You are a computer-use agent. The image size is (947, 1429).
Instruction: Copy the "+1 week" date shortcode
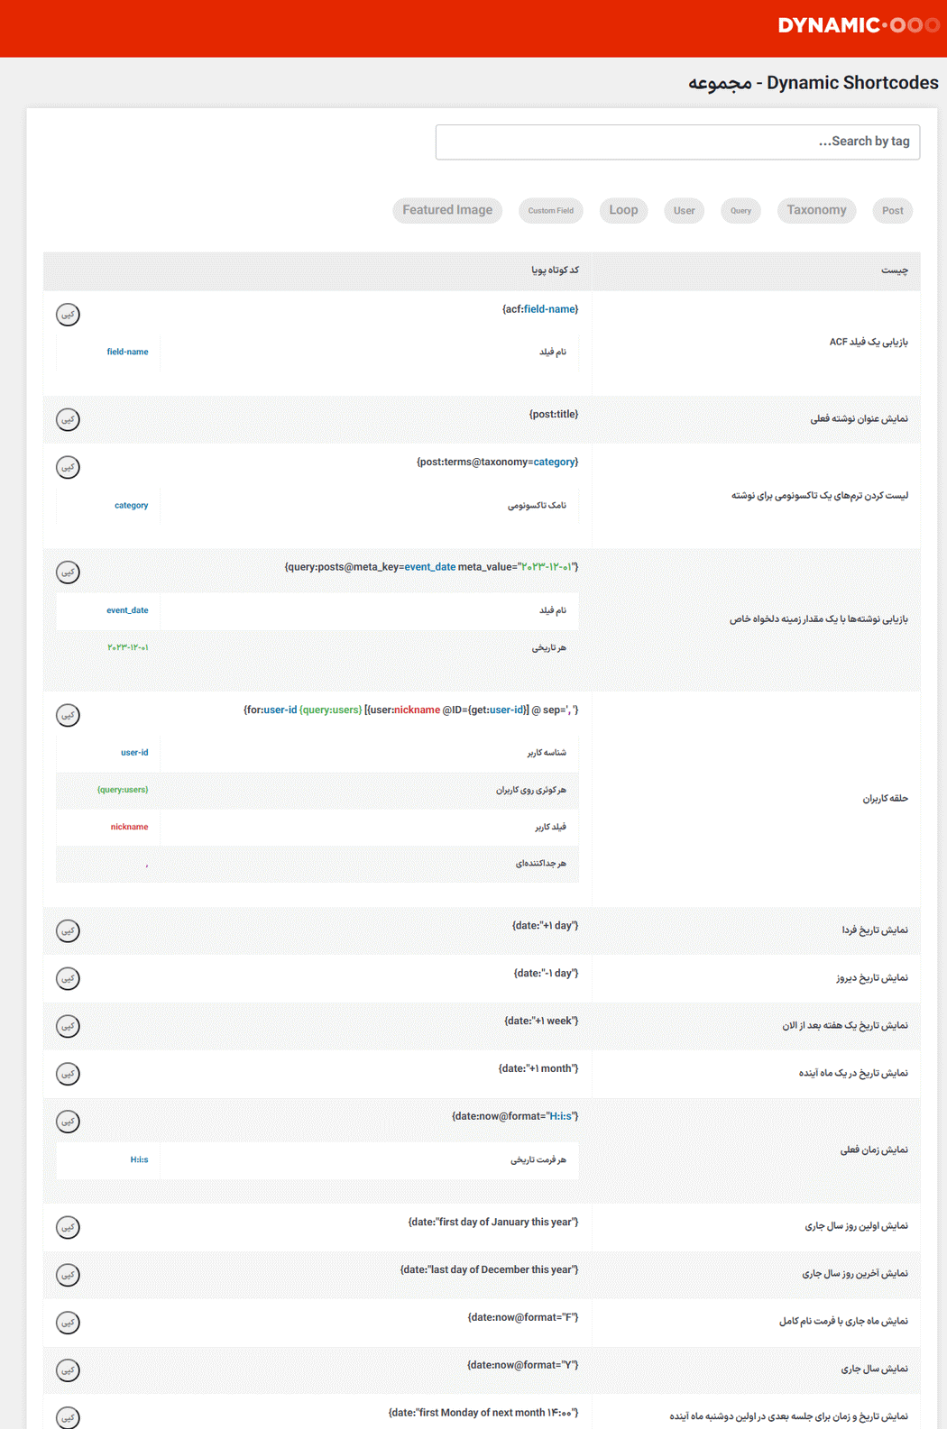pyautogui.click(x=68, y=1026)
